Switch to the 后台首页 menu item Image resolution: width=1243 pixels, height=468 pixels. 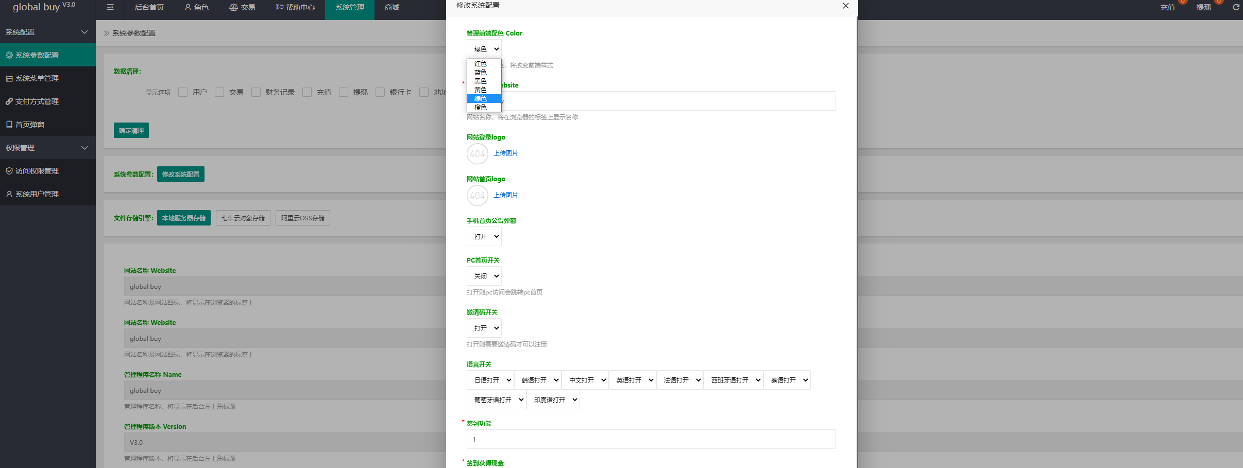149,7
